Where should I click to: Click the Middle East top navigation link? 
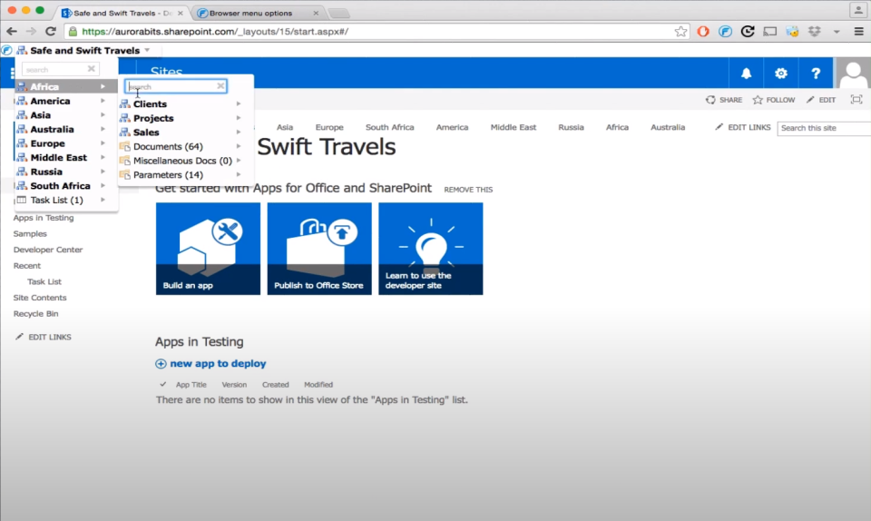[514, 127]
